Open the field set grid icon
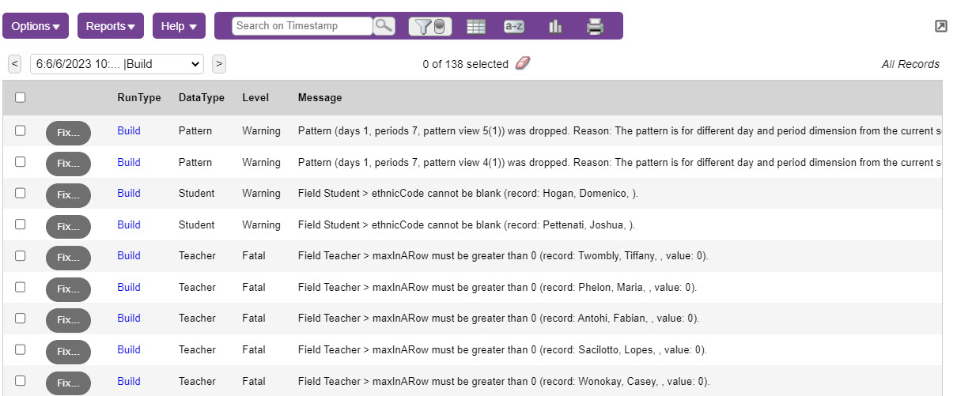 click(x=475, y=26)
